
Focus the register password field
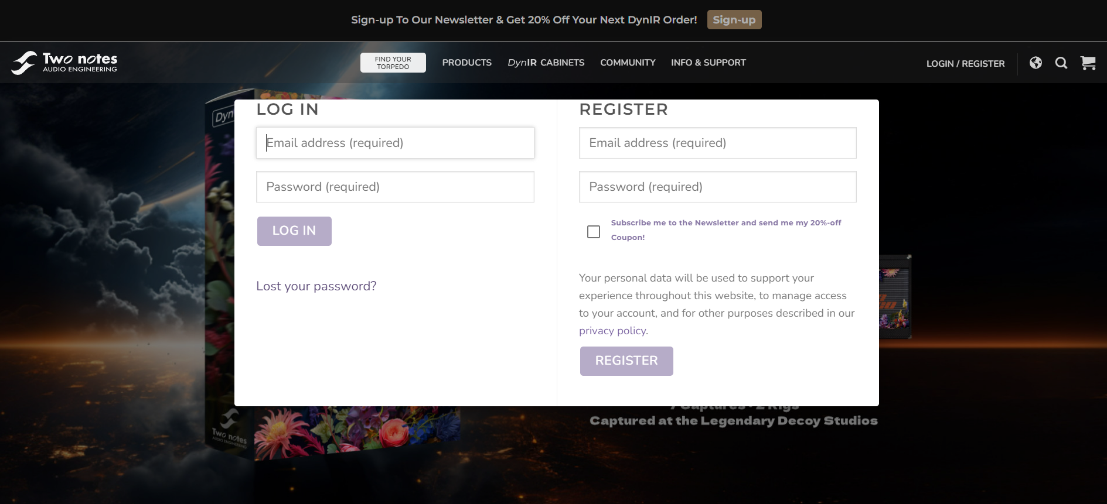coord(717,187)
